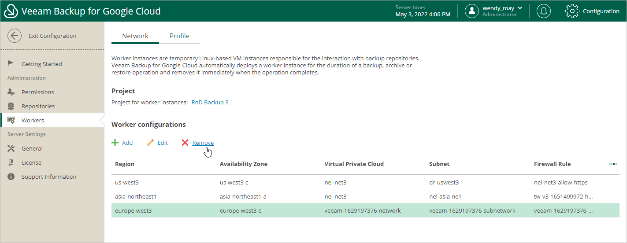Image resolution: width=627 pixels, height=243 pixels.
Task: Click the Workers monitor-gear icon
Action: pyautogui.click(x=11, y=120)
